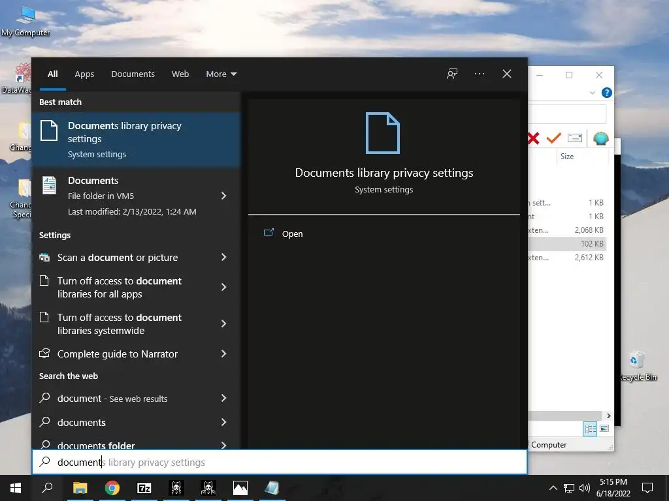The height and width of the screenshot is (501, 669).
Task: Switch background window to large icons view
Action: [x=604, y=429]
